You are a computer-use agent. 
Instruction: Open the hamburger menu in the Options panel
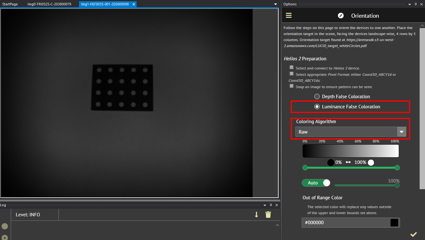(289, 15)
